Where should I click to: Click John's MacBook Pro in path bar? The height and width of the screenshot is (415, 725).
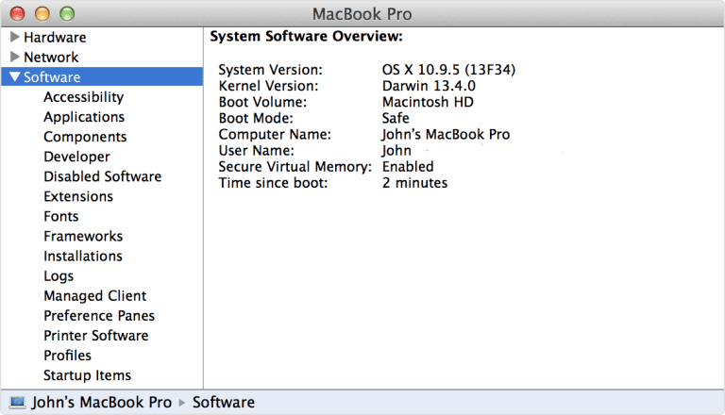(x=102, y=403)
